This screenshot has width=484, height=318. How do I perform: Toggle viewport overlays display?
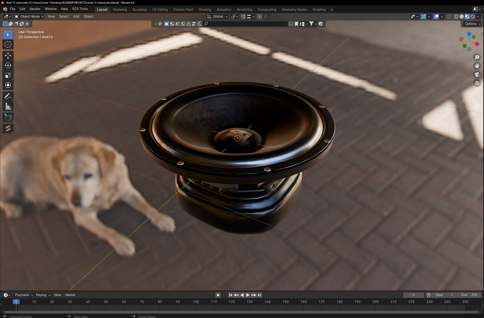point(436,16)
